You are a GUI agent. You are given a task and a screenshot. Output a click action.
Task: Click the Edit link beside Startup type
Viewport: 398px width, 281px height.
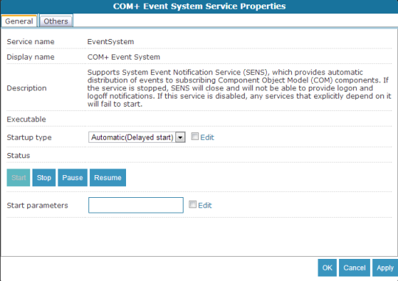207,138
